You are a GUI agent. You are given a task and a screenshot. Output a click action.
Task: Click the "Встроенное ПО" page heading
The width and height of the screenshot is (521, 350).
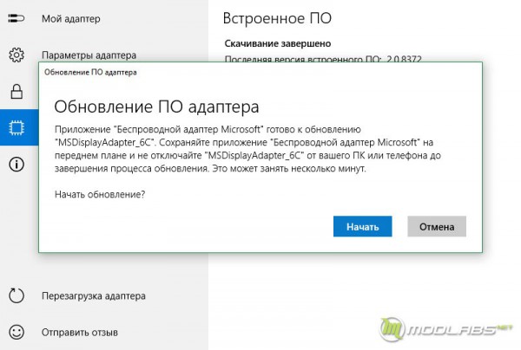coord(277,18)
